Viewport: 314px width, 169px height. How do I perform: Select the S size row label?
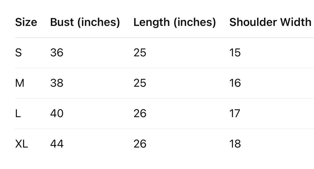(18, 53)
